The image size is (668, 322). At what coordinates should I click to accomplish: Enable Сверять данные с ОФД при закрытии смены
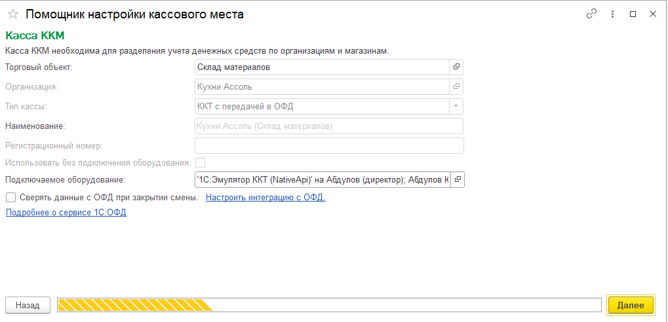(11, 198)
